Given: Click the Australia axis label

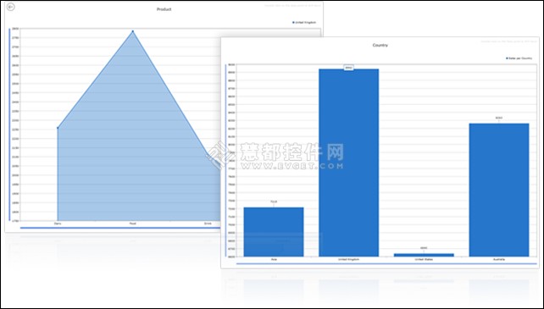Looking at the screenshot, I should (499, 259).
